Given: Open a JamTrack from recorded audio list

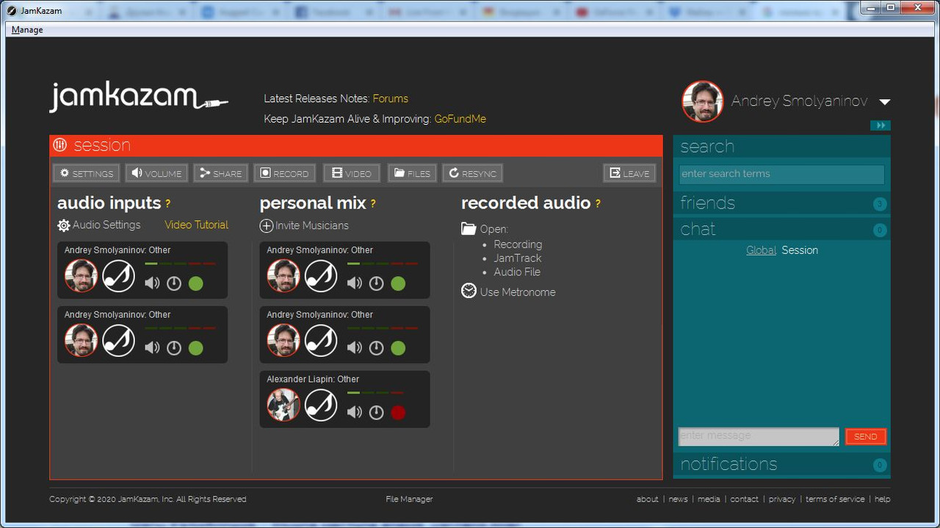Looking at the screenshot, I should (518, 258).
